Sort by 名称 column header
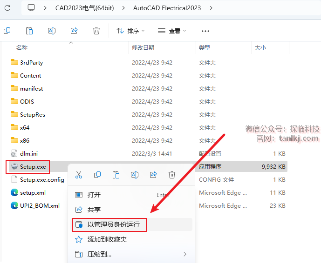This screenshot has width=321, height=263. (22, 47)
